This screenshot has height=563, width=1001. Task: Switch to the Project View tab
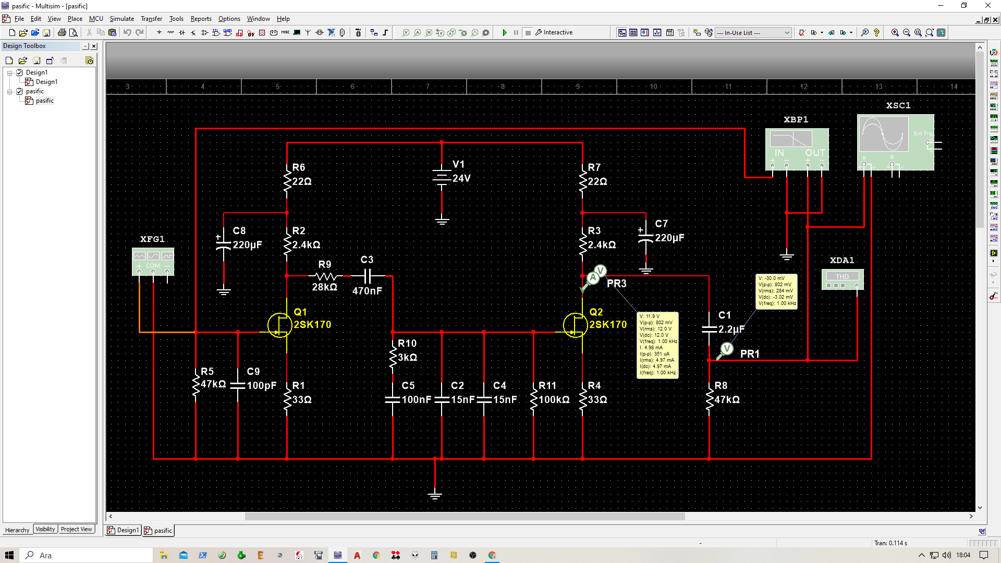[x=76, y=529]
